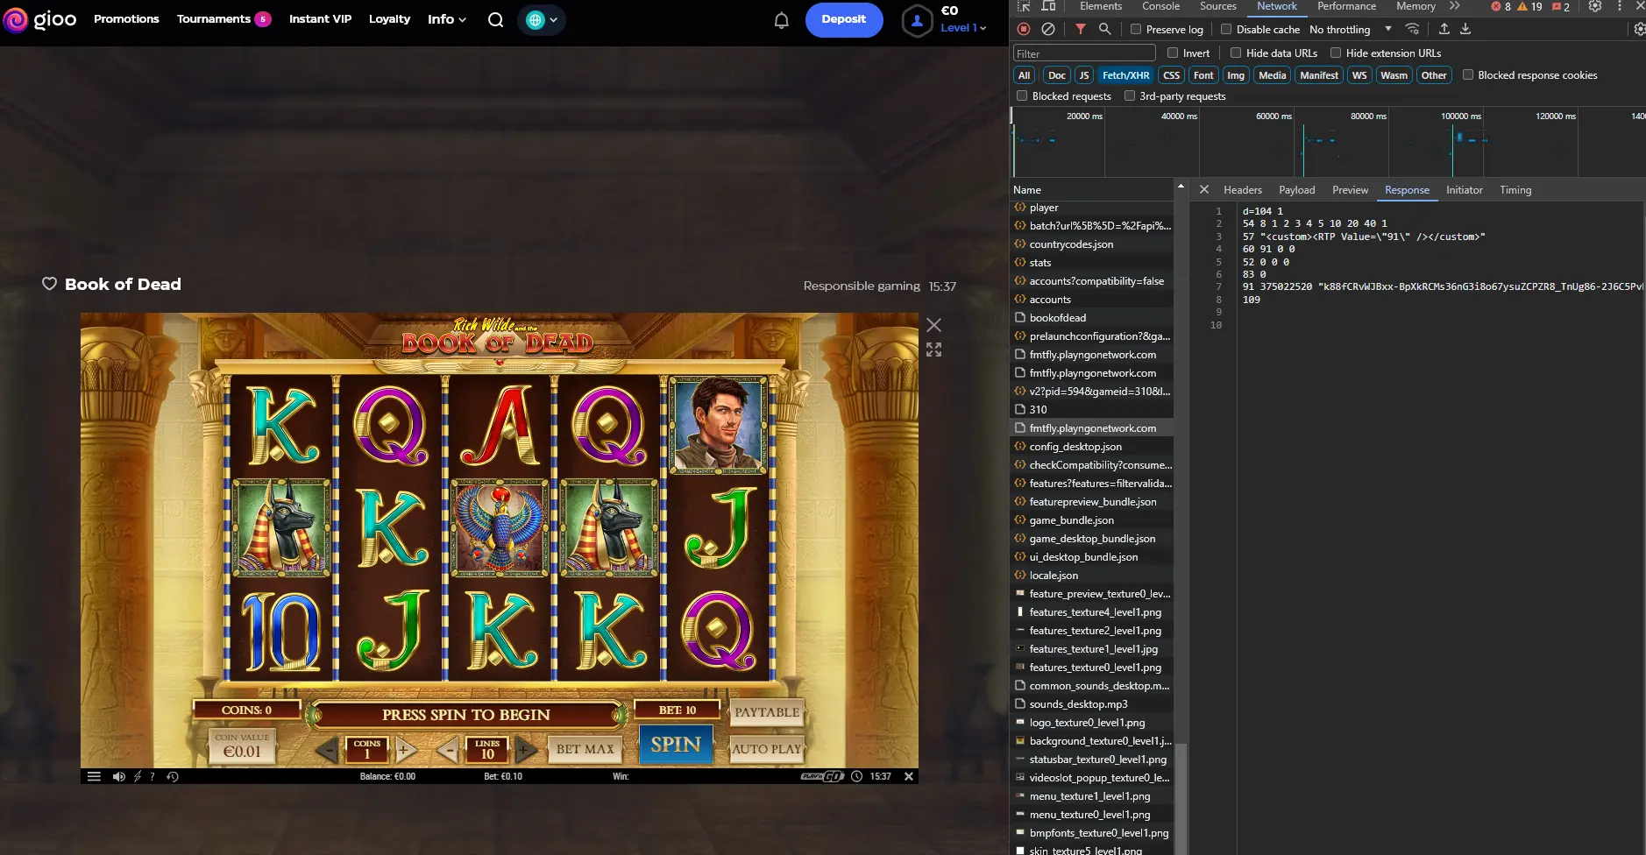Start AUTO PLAY
Viewport: 1646px width, 855px height.
[x=767, y=749]
